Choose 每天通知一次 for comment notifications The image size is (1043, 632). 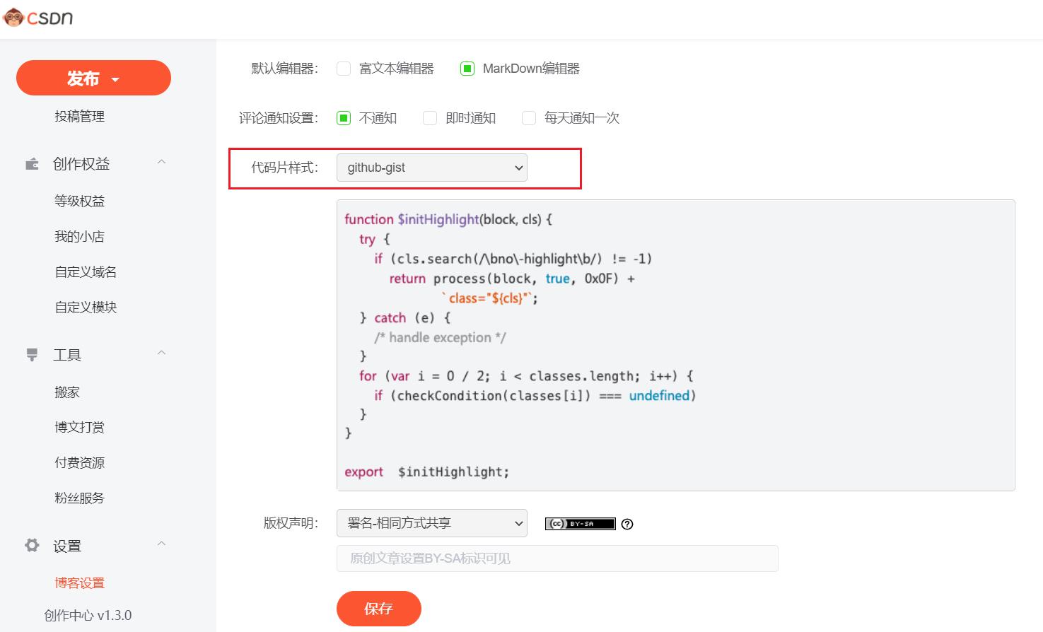tap(529, 118)
